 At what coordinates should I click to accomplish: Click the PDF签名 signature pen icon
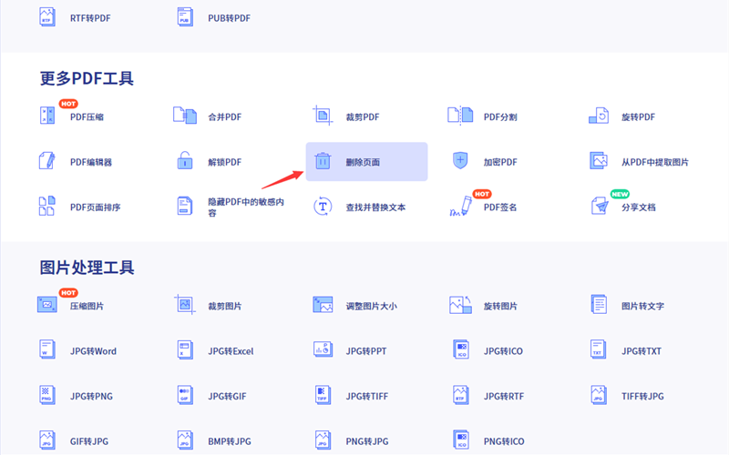[462, 207]
